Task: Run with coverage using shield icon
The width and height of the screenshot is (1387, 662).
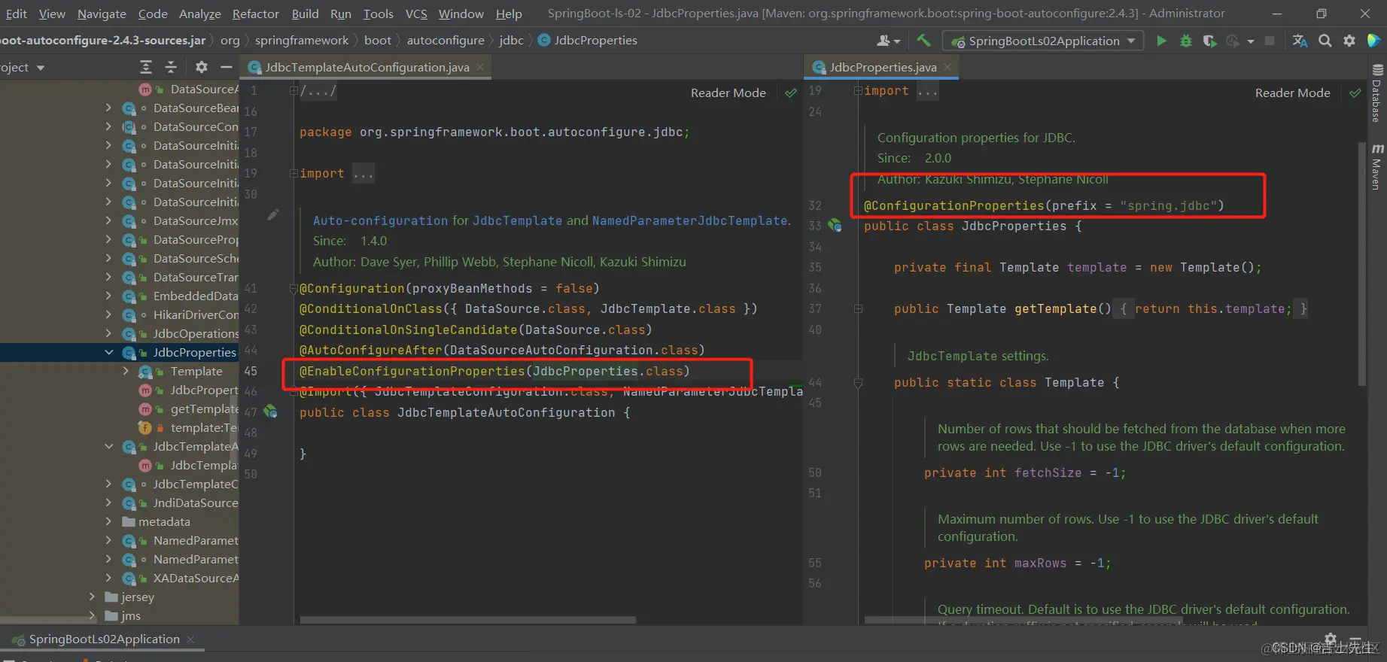Action: [1209, 41]
